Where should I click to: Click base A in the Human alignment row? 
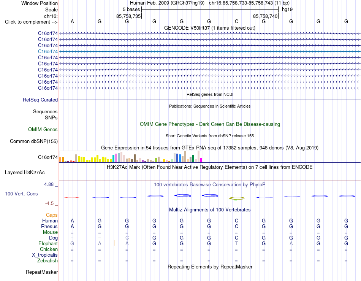[72, 221]
